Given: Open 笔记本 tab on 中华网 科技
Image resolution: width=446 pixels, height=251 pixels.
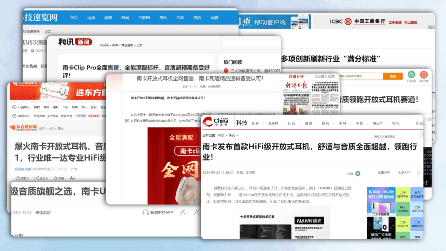Looking at the screenshot, I should point(378,123).
